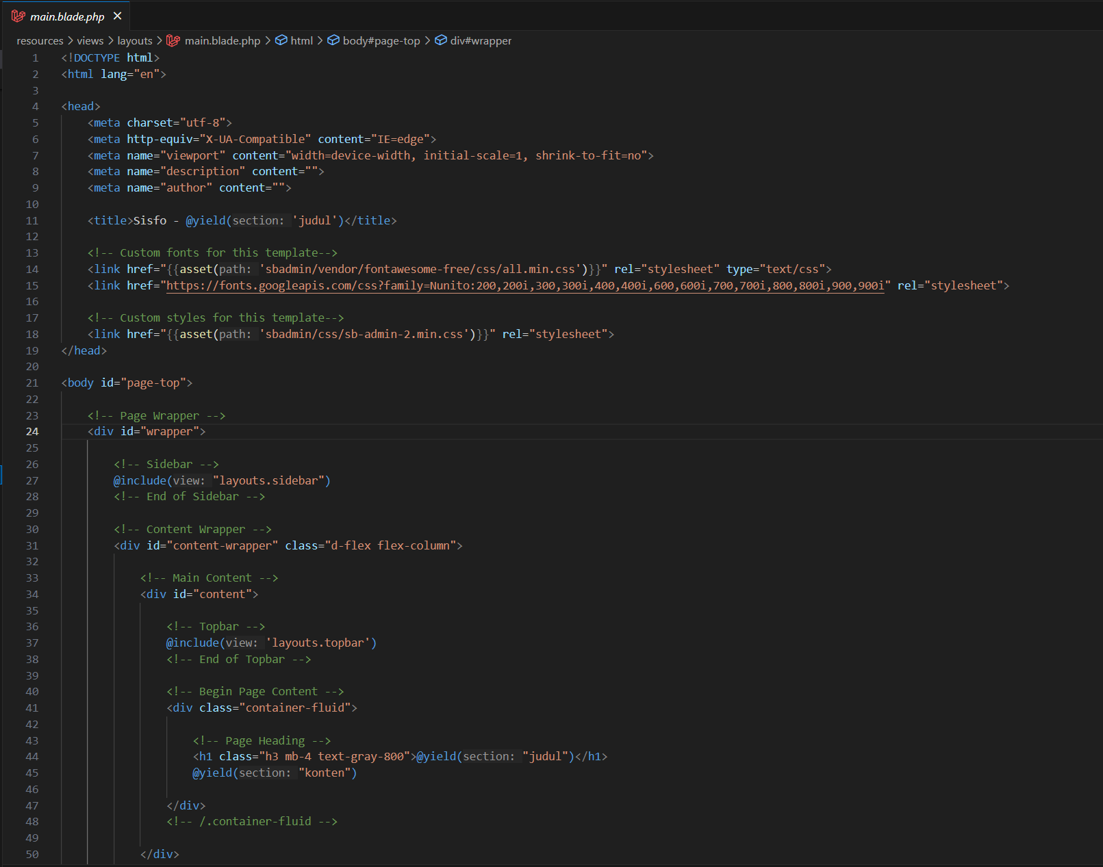Viewport: 1103px width, 867px height.
Task: Click line number 24 in the gutter
Action: pyautogui.click(x=32, y=431)
